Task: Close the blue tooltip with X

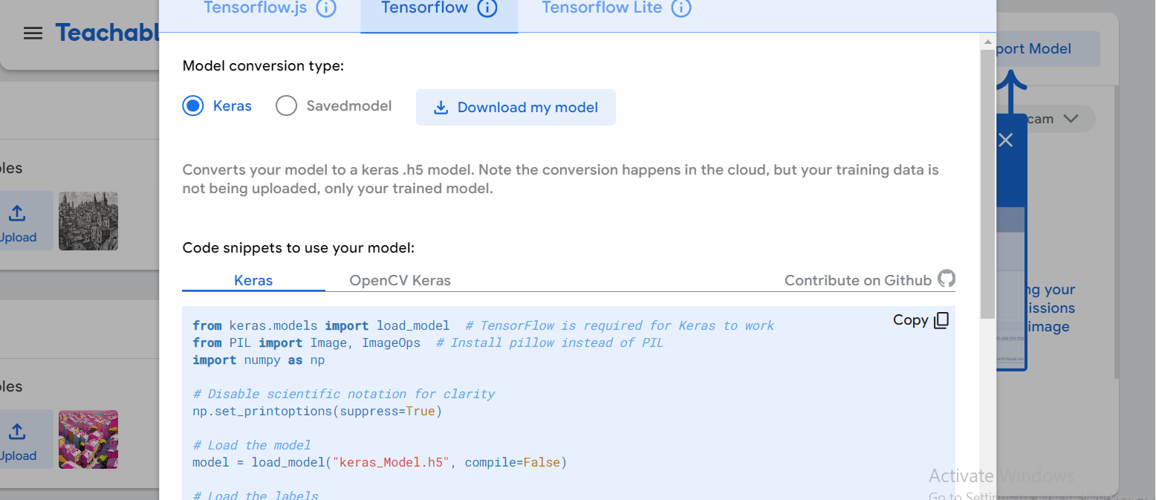Action: (x=1005, y=140)
